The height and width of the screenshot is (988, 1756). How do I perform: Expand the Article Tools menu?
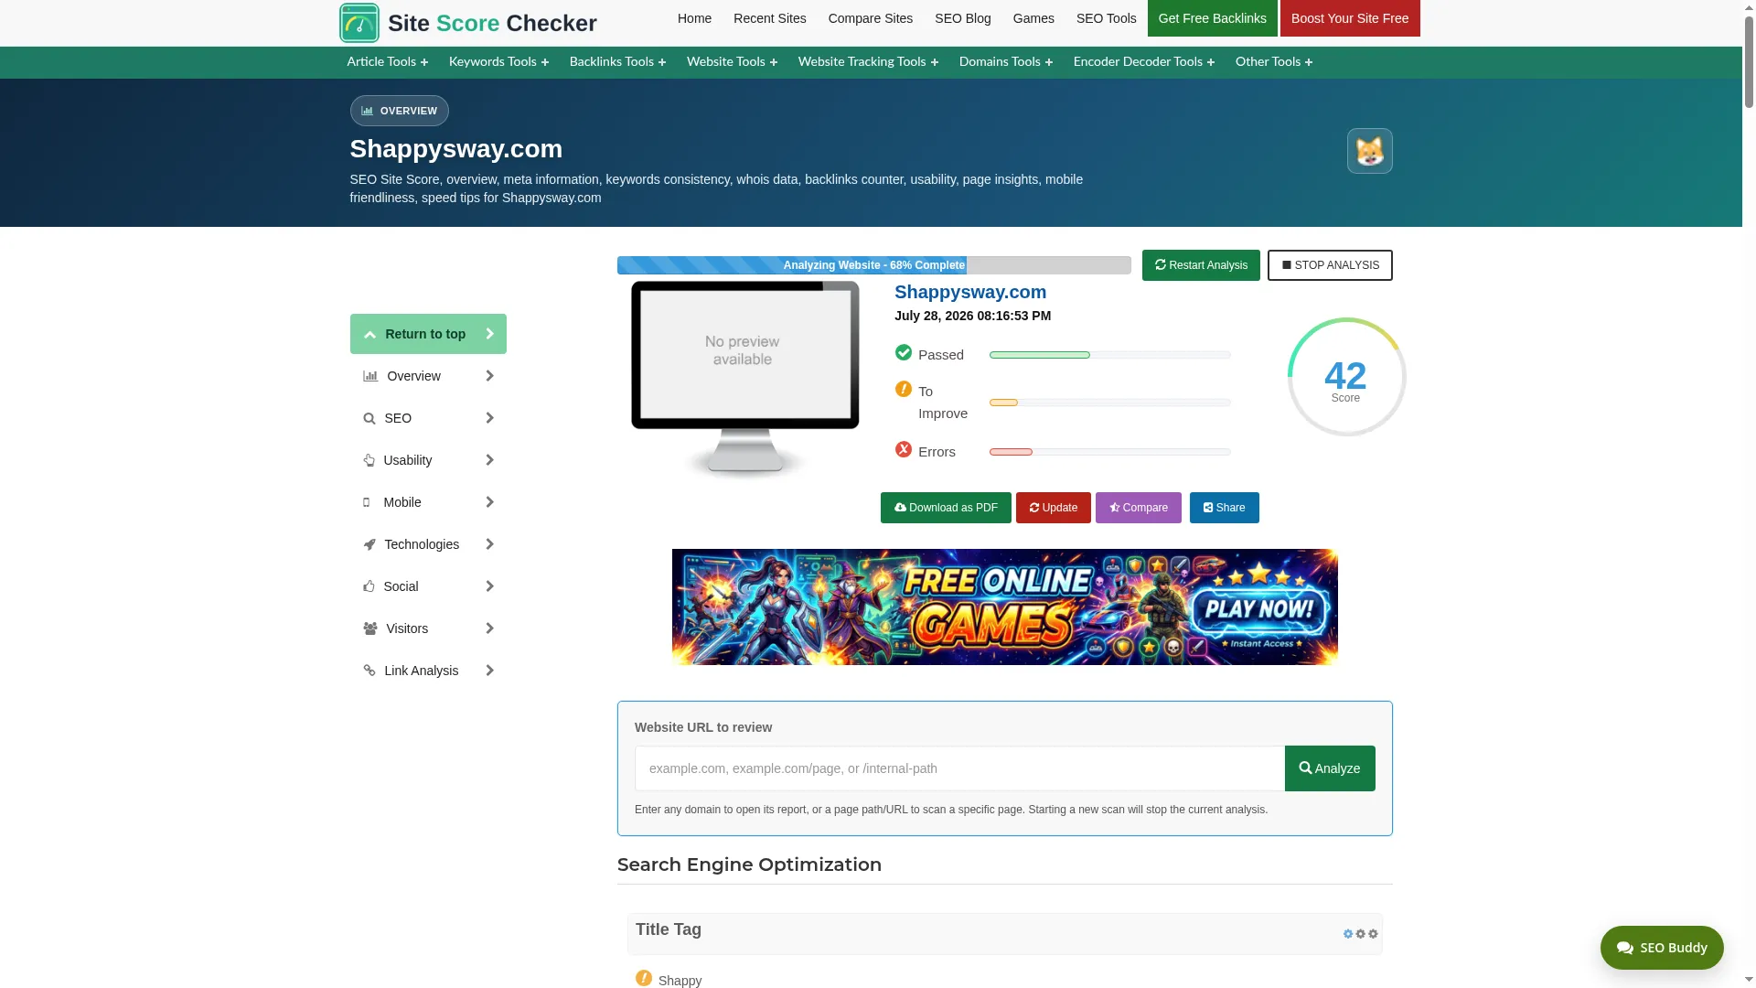pos(387,61)
